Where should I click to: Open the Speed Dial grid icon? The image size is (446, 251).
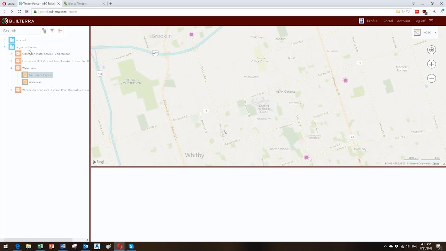pos(27,12)
